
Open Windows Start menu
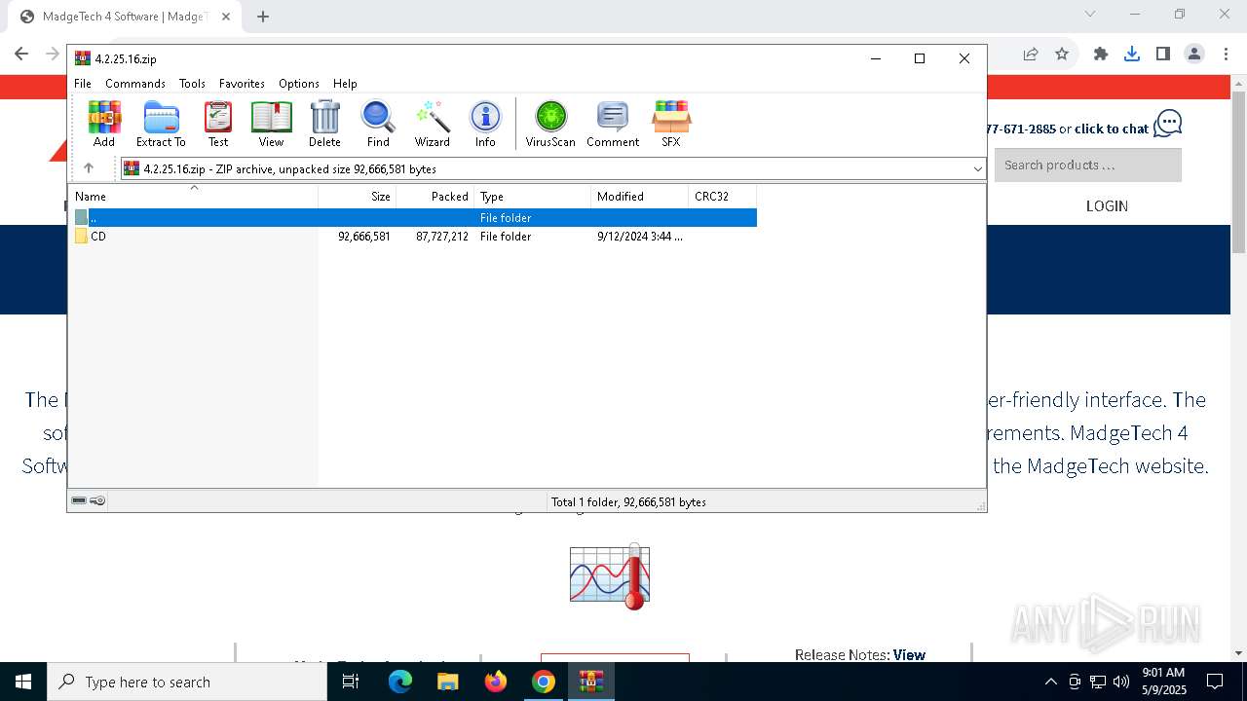pos(23,682)
